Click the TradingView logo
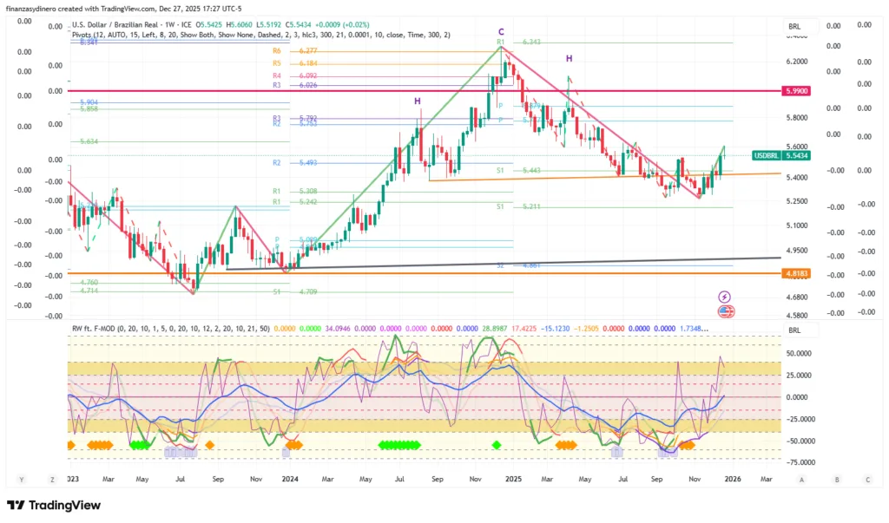The width and height of the screenshot is (889, 523). point(54,506)
